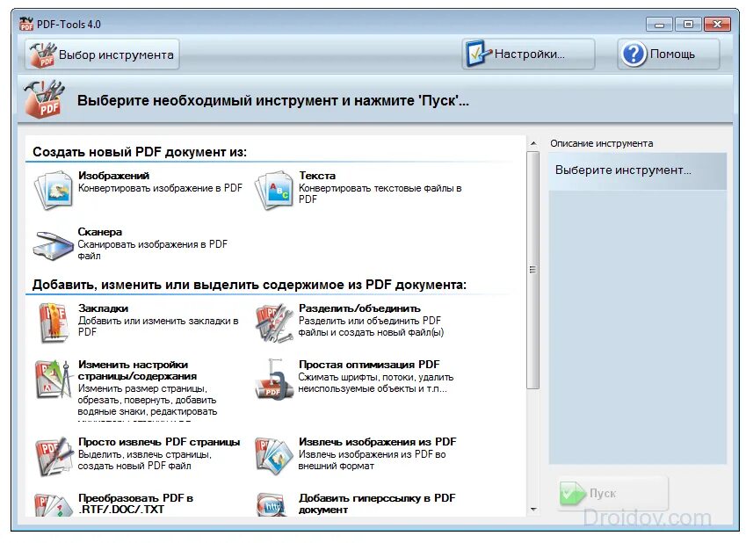This screenshot has height=543, width=746.
Task: Minimize the PDF-Tools window
Action: [659, 25]
